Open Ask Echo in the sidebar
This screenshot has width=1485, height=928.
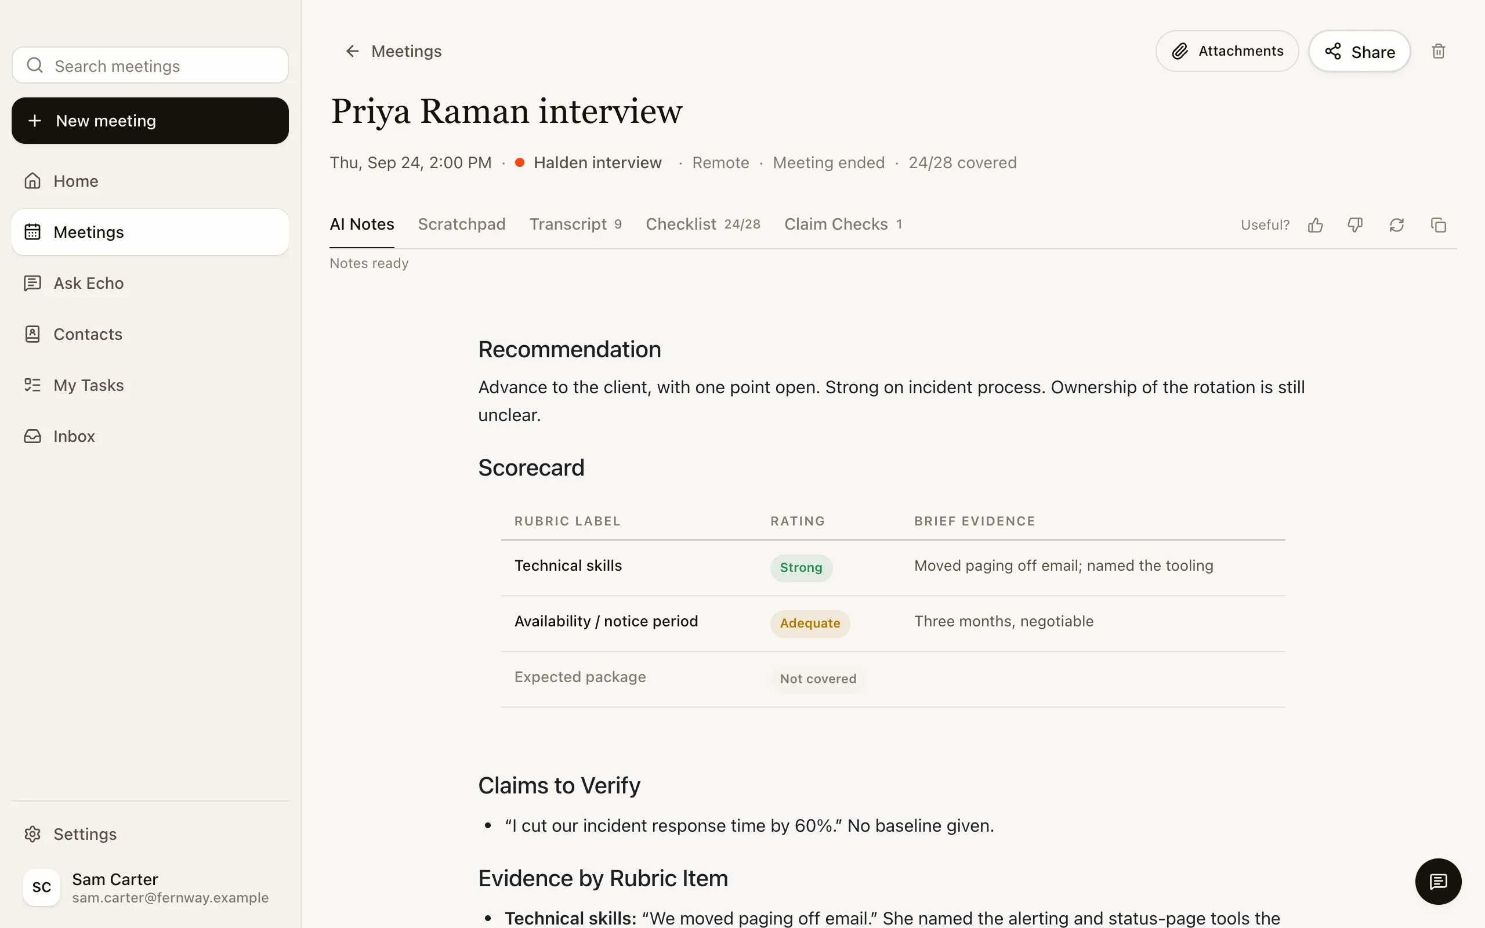click(x=150, y=283)
